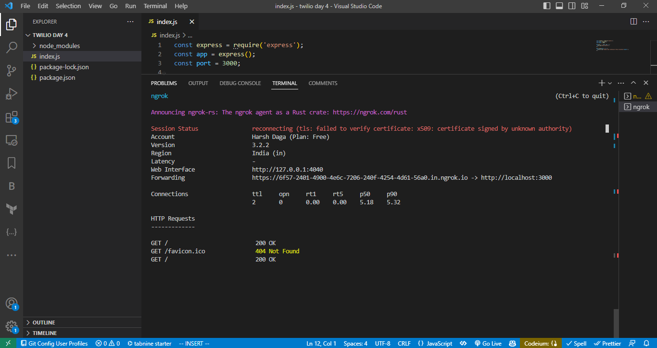The height and width of the screenshot is (348, 657).
Task: Open the Help menu
Action: click(x=181, y=6)
